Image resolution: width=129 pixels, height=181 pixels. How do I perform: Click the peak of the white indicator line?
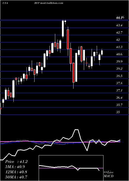point(76,130)
